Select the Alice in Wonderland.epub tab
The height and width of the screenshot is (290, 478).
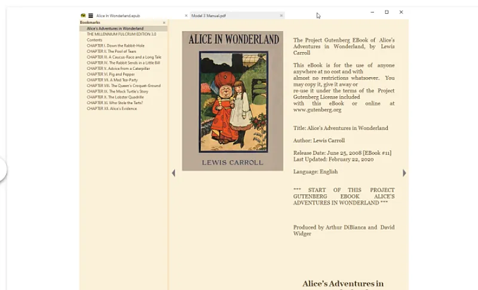136,16
